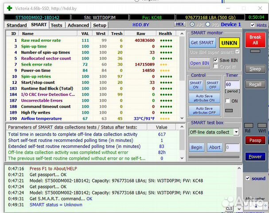Click the Raw column header

(140, 33)
